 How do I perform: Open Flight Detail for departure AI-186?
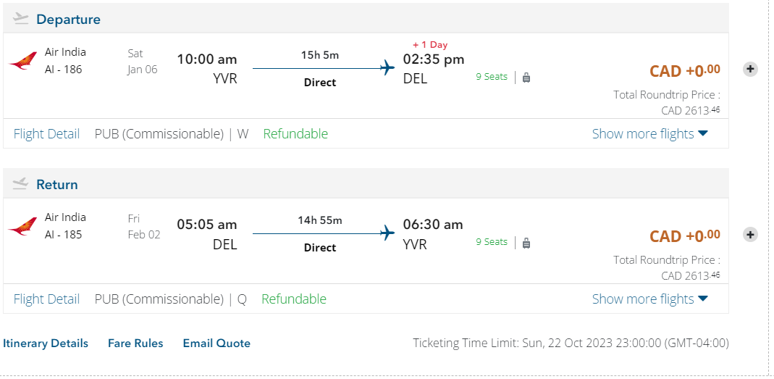(46, 134)
